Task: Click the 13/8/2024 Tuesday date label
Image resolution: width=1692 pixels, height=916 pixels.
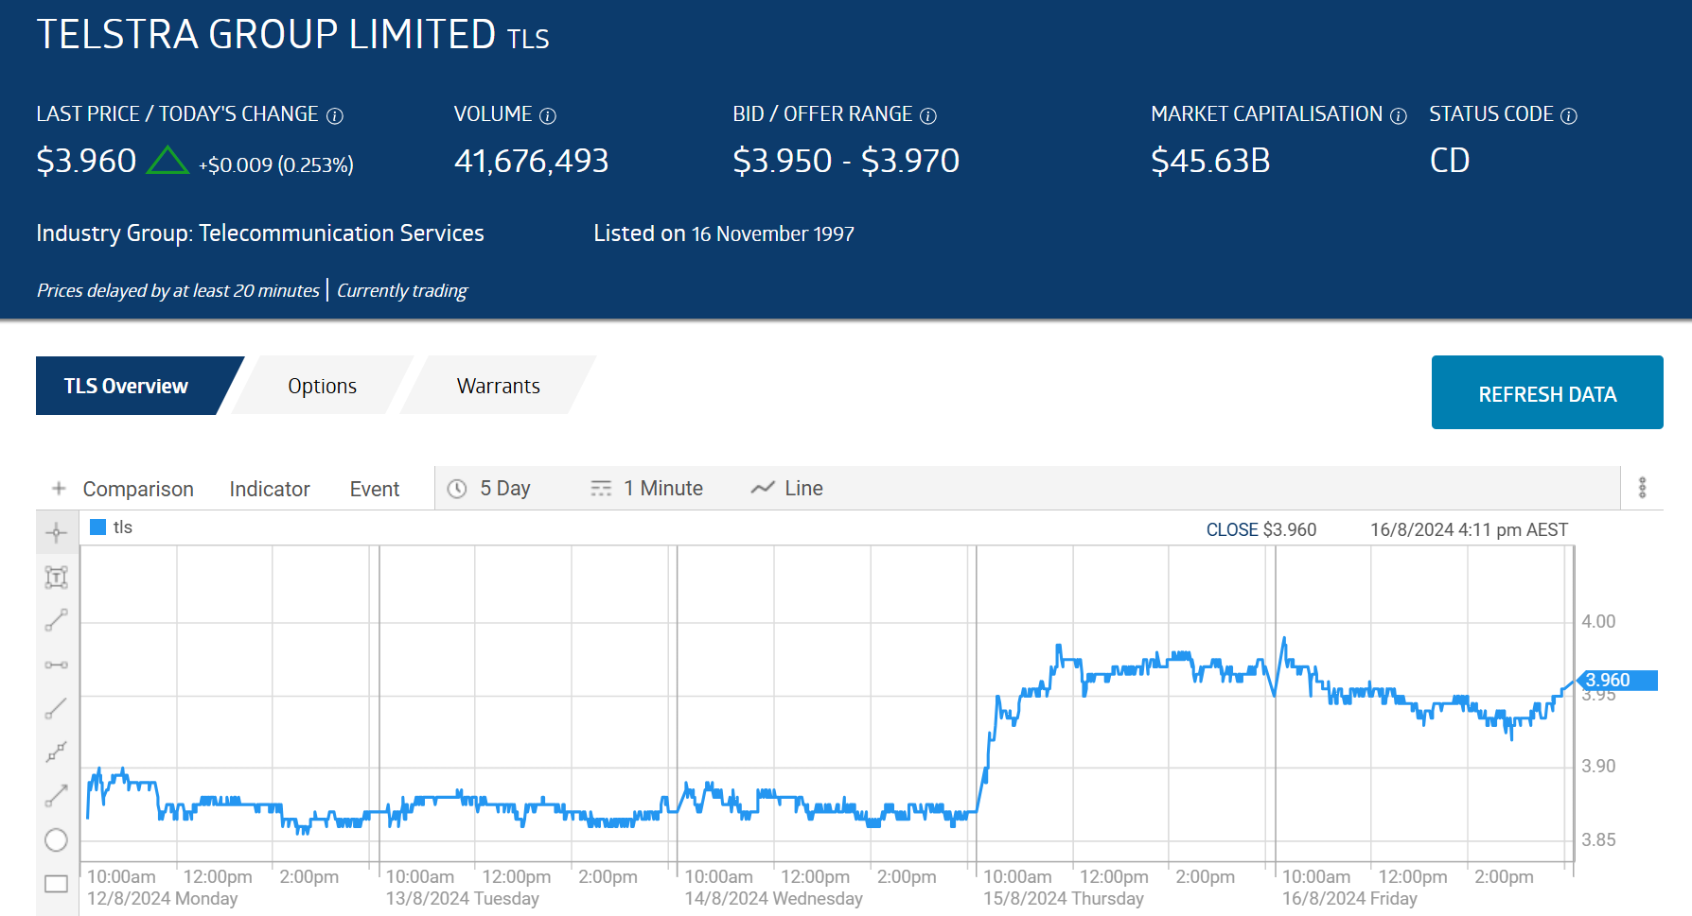Action: 462,898
